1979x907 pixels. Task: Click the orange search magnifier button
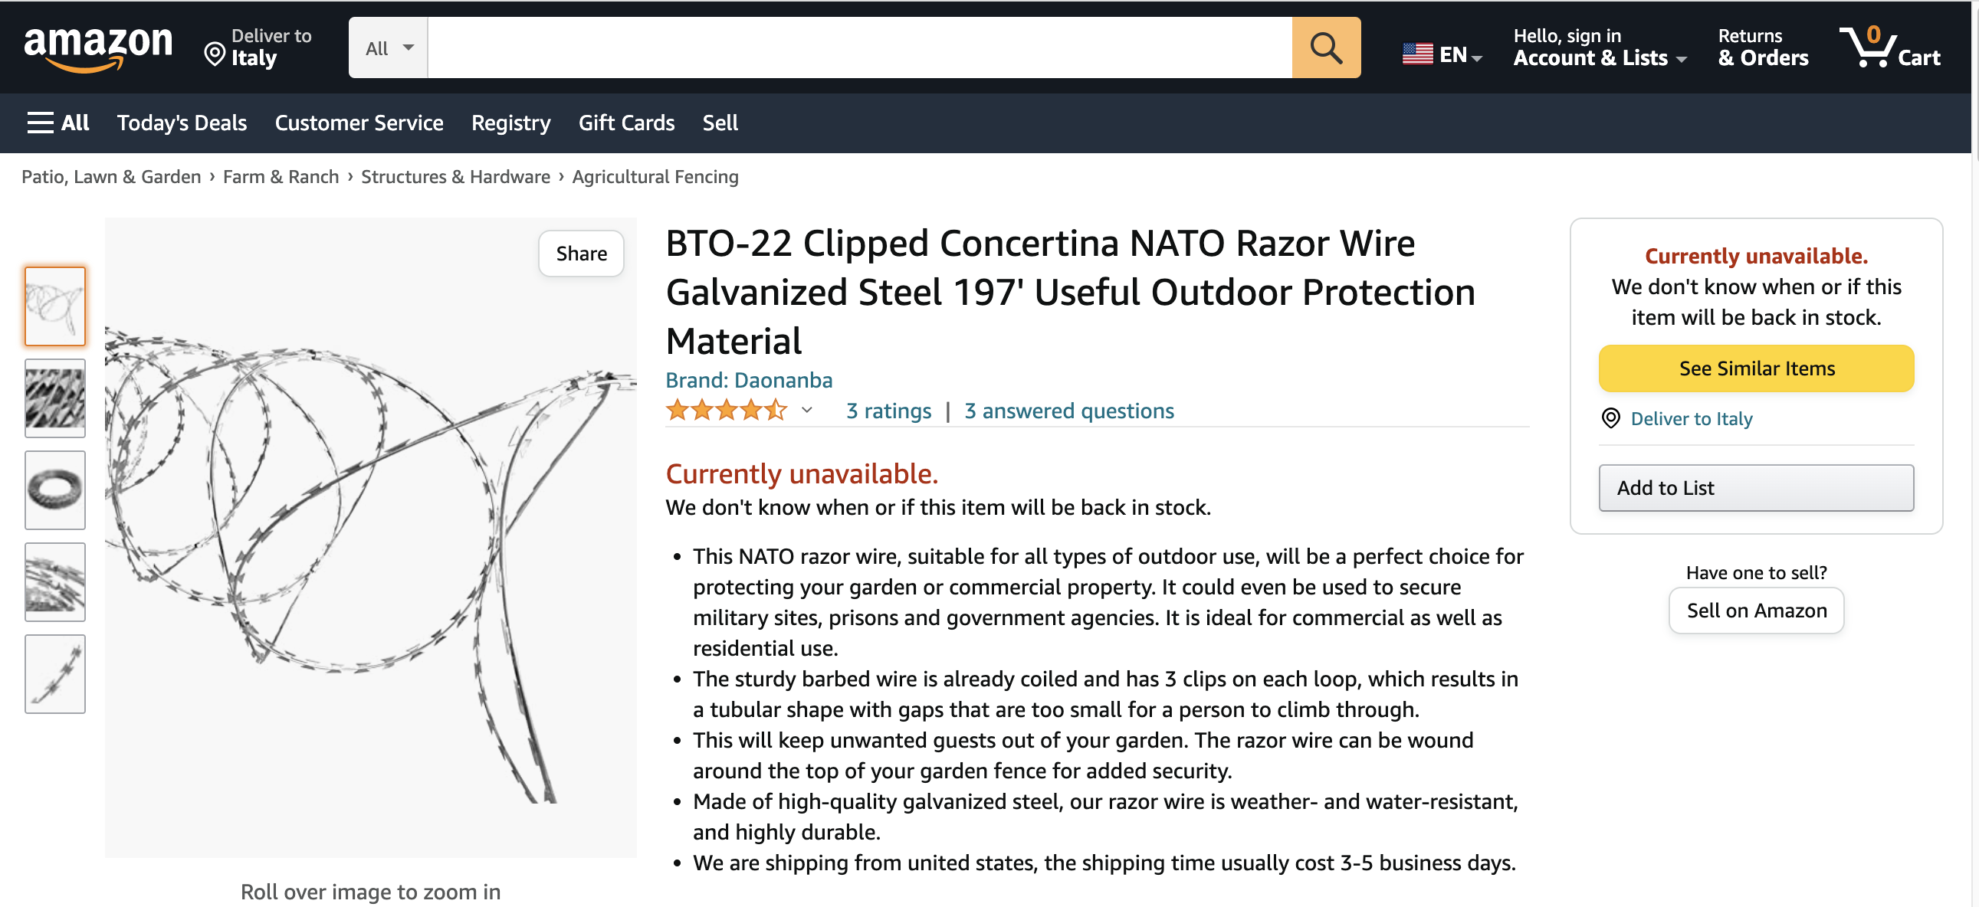point(1325,47)
